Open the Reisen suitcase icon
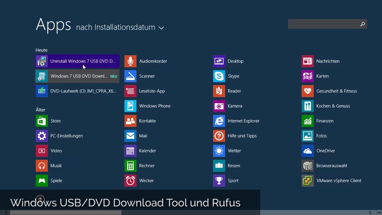 [219, 166]
